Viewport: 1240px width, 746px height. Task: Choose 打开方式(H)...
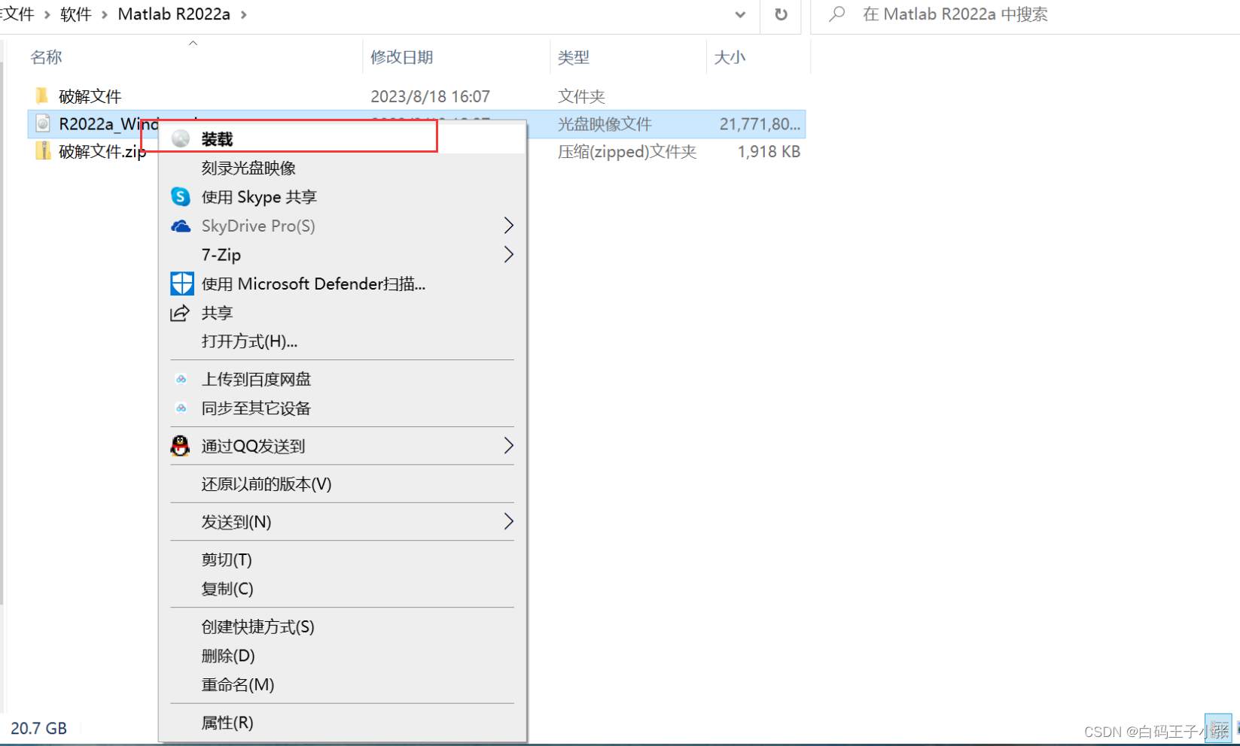pos(249,341)
